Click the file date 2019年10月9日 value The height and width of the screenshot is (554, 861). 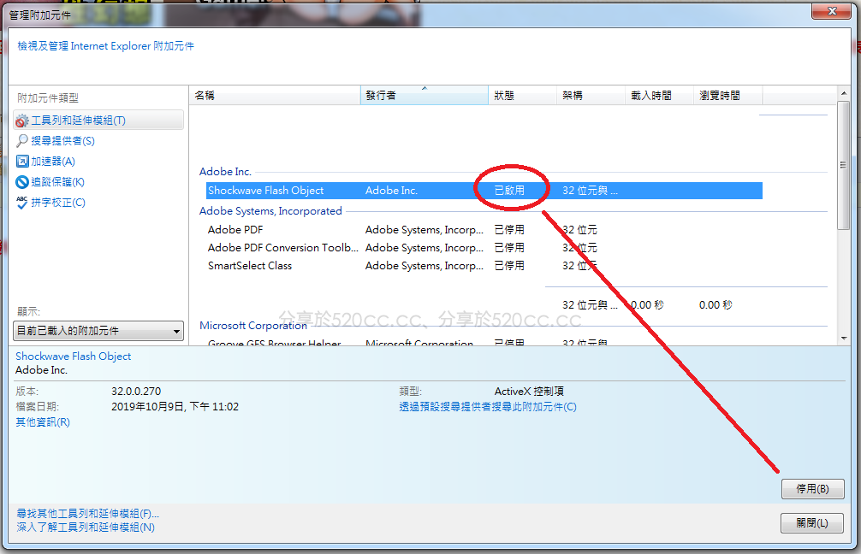click(x=175, y=407)
